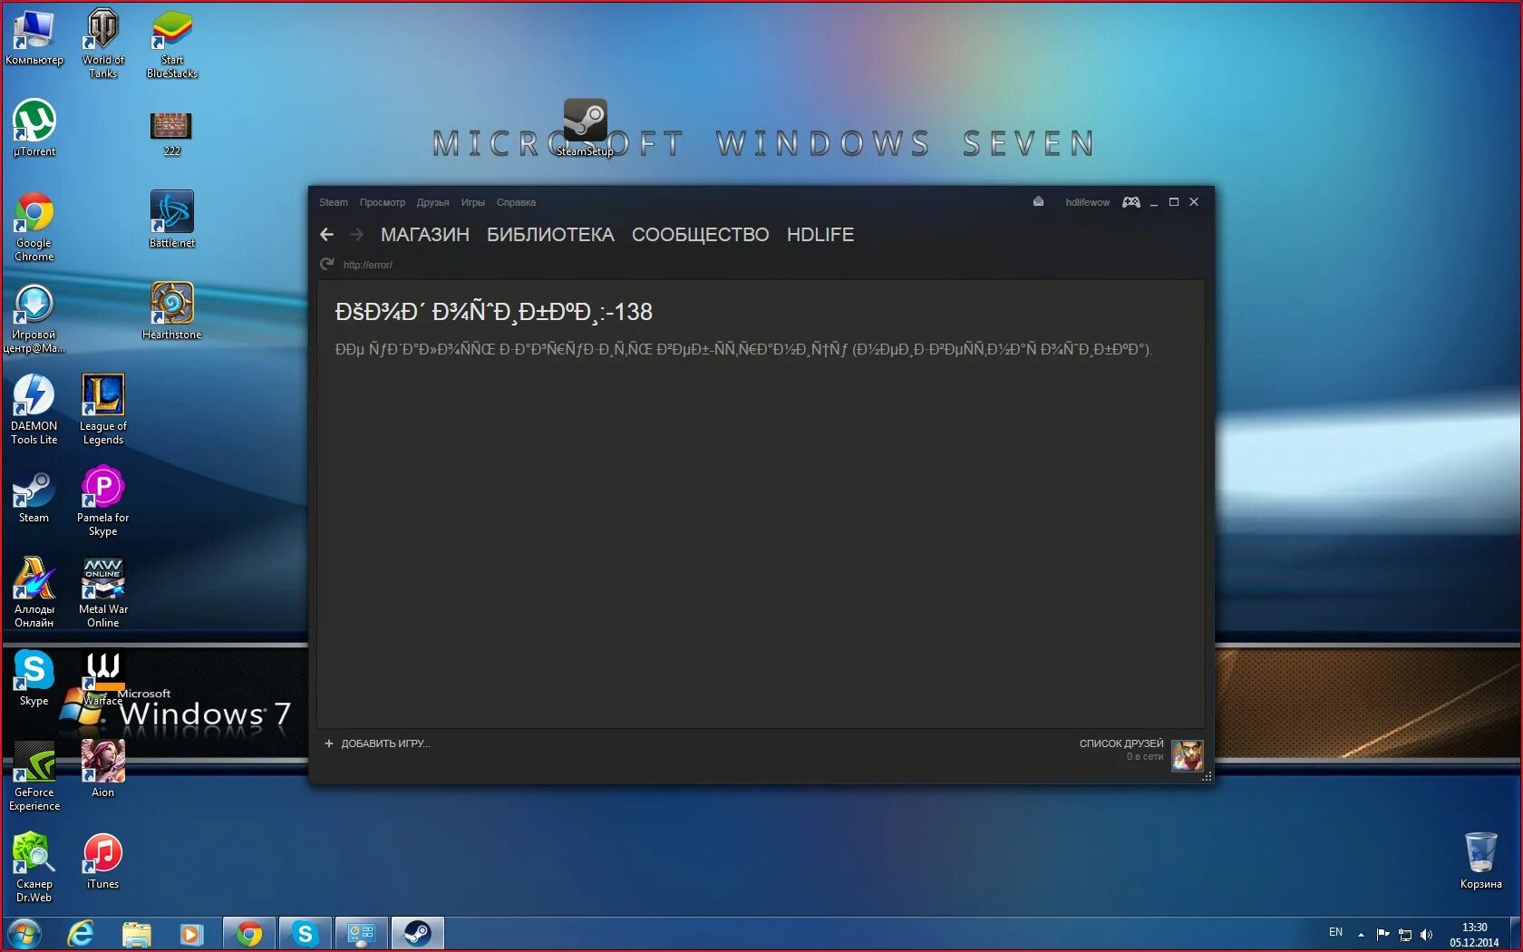Open the taskbar clock and date
The height and width of the screenshot is (952, 1523).
coord(1474,935)
